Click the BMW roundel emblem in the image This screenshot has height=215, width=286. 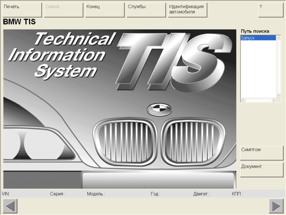[x=159, y=109]
